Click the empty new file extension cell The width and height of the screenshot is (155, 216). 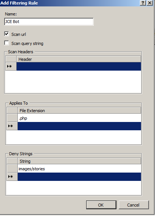tap(79, 126)
